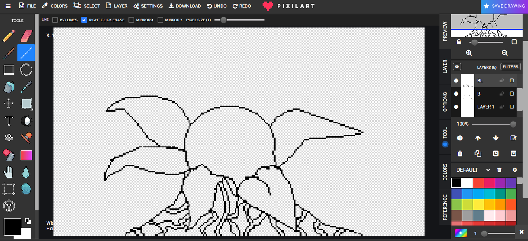Open the COLORS menu
Image resolution: width=528 pixels, height=241 pixels.
point(55,6)
